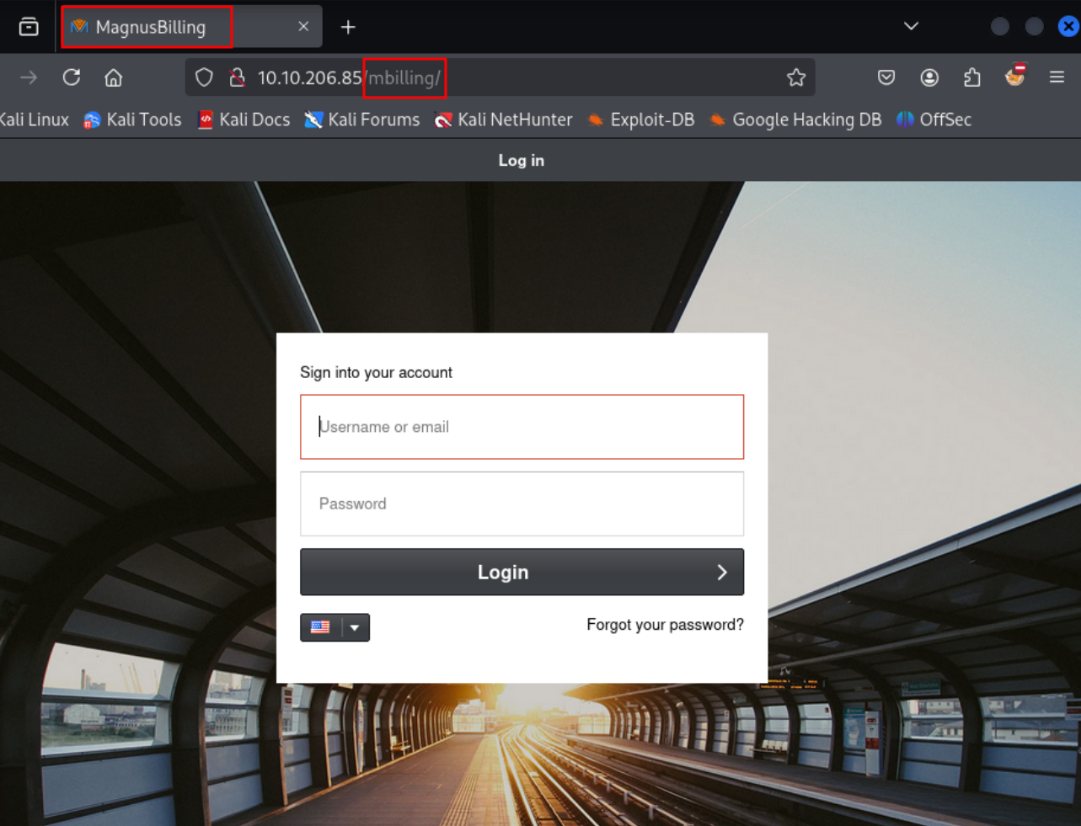Open the Firefox account profile icon
The width and height of the screenshot is (1081, 826).
point(929,77)
